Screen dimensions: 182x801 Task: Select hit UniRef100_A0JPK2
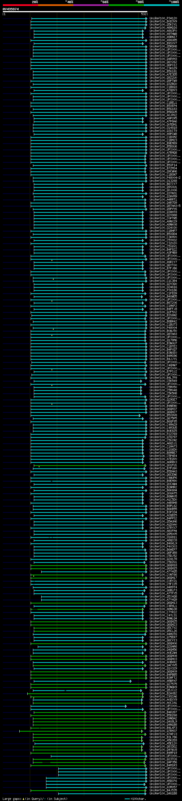pyautogui.click(x=163, y=115)
